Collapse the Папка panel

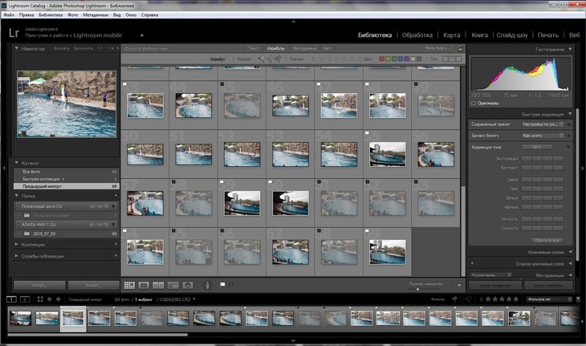[16, 195]
